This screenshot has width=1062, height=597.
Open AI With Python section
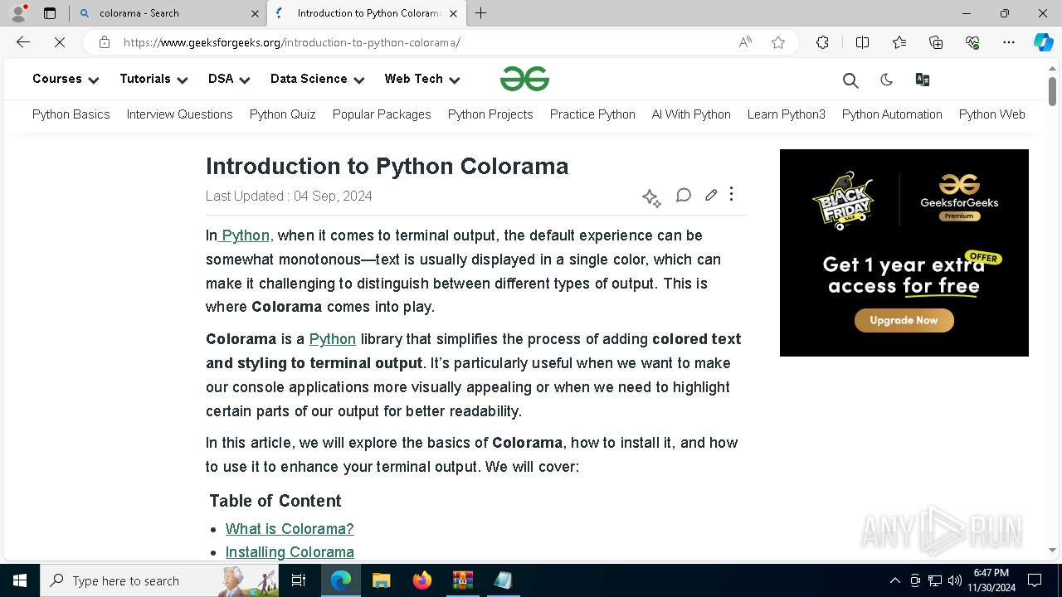pyautogui.click(x=691, y=114)
